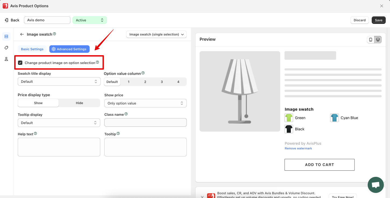Click the tag icon in left sidebar
The height and width of the screenshot is (198, 390).
coord(6,48)
